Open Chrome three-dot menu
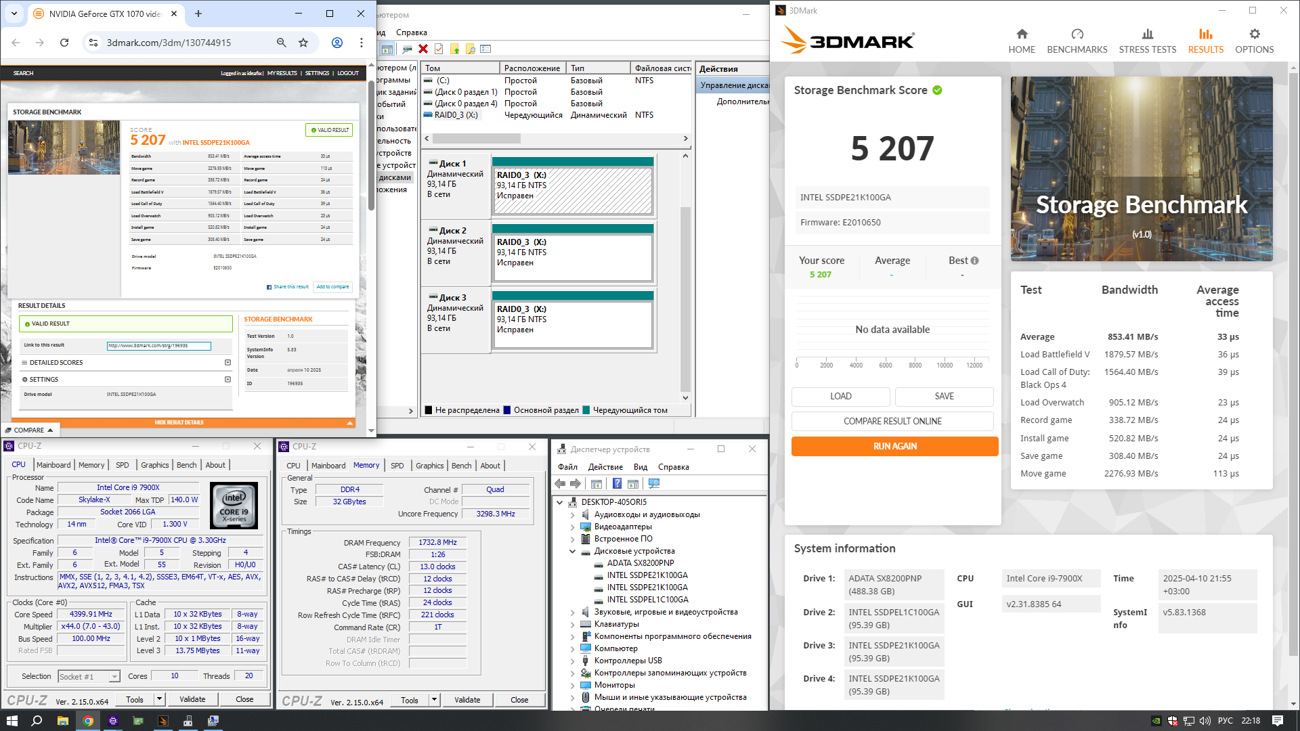Image resolution: width=1300 pixels, height=731 pixels. pos(362,43)
